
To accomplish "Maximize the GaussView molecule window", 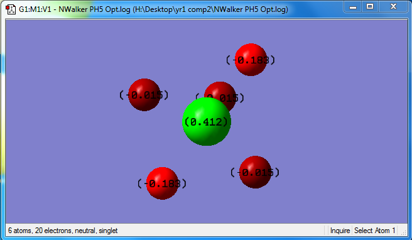I will coord(370,7).
